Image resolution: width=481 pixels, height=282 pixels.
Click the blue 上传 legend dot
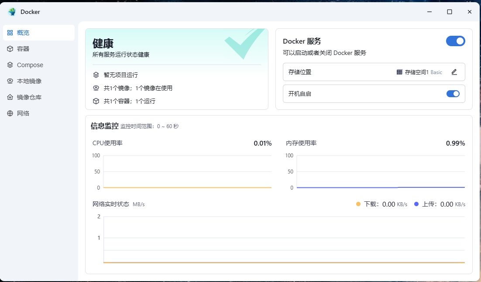[x=416, y=204]
